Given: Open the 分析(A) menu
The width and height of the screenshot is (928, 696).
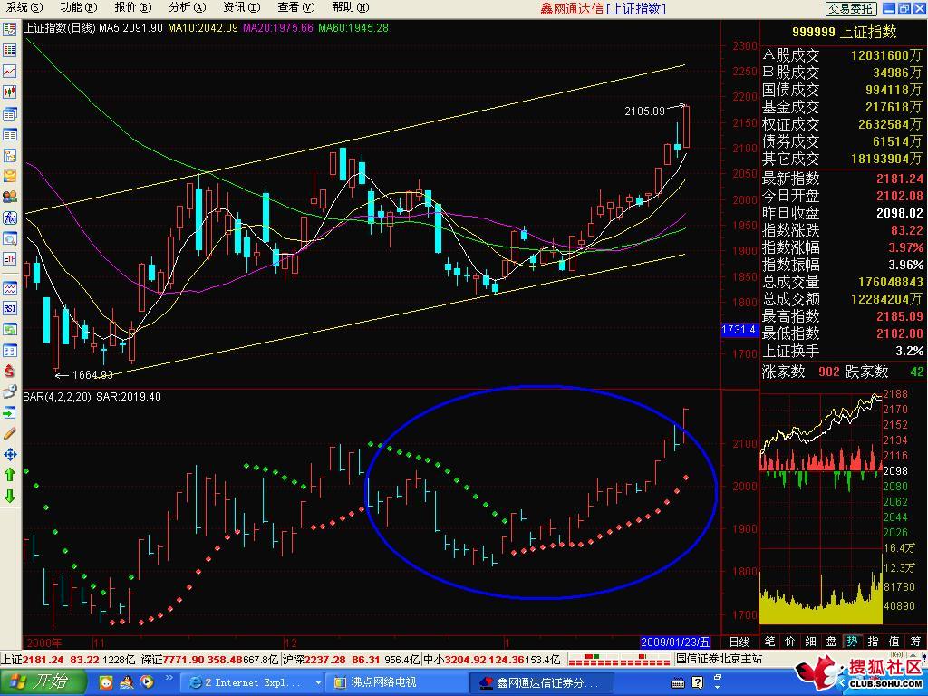Looking at the screenshot, I should pos(186,7).
